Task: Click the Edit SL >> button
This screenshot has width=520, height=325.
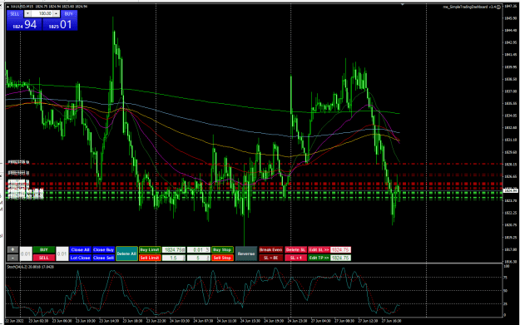Action: coord(319,249)
